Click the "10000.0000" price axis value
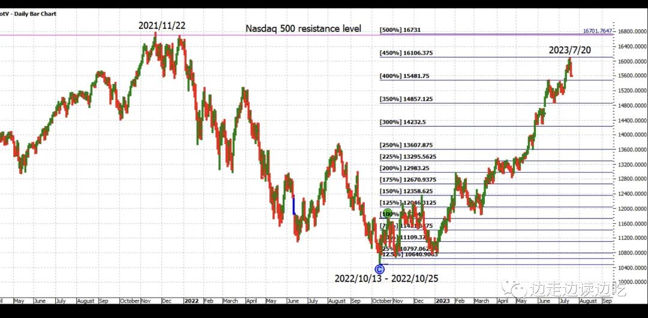 click(632, 283)
